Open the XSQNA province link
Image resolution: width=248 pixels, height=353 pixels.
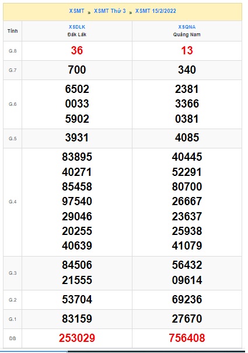click(x=187, y=27)
